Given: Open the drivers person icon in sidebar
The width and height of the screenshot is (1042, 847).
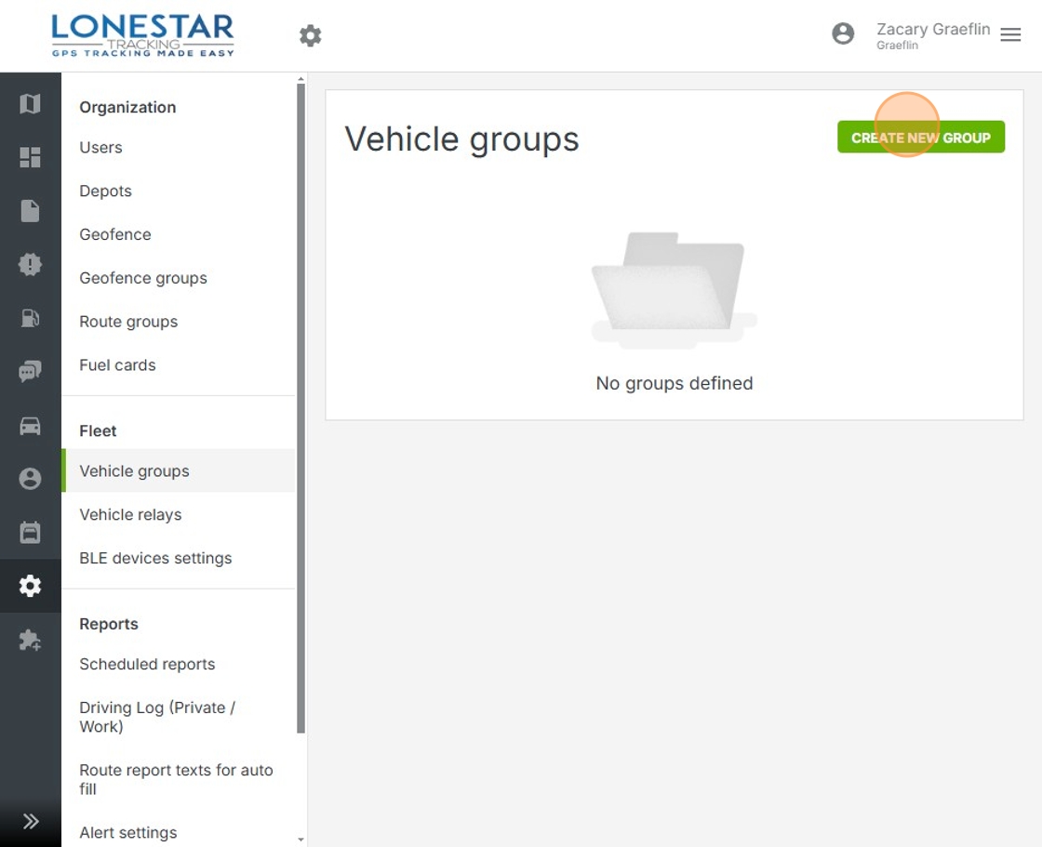Looking at the screenshot, I should [30, 479].
